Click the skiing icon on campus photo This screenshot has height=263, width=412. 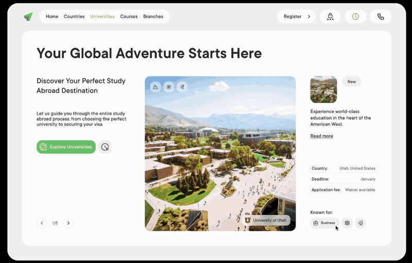182,87
